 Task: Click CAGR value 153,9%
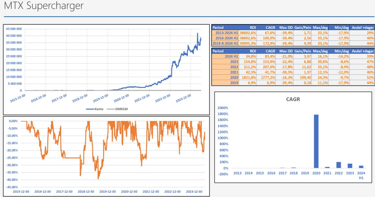pos(269,61)
